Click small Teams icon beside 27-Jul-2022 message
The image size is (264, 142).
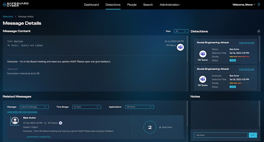[61, 123]
